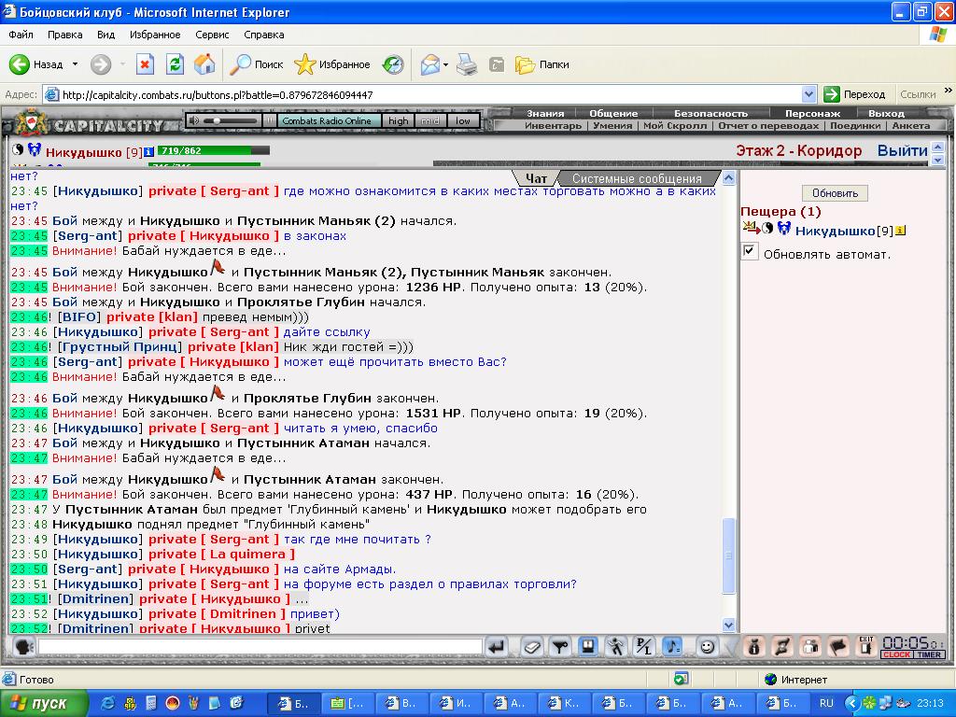The image size is (956, 717).
Task: Switch to the Чат tab
Action: (536, 178)
